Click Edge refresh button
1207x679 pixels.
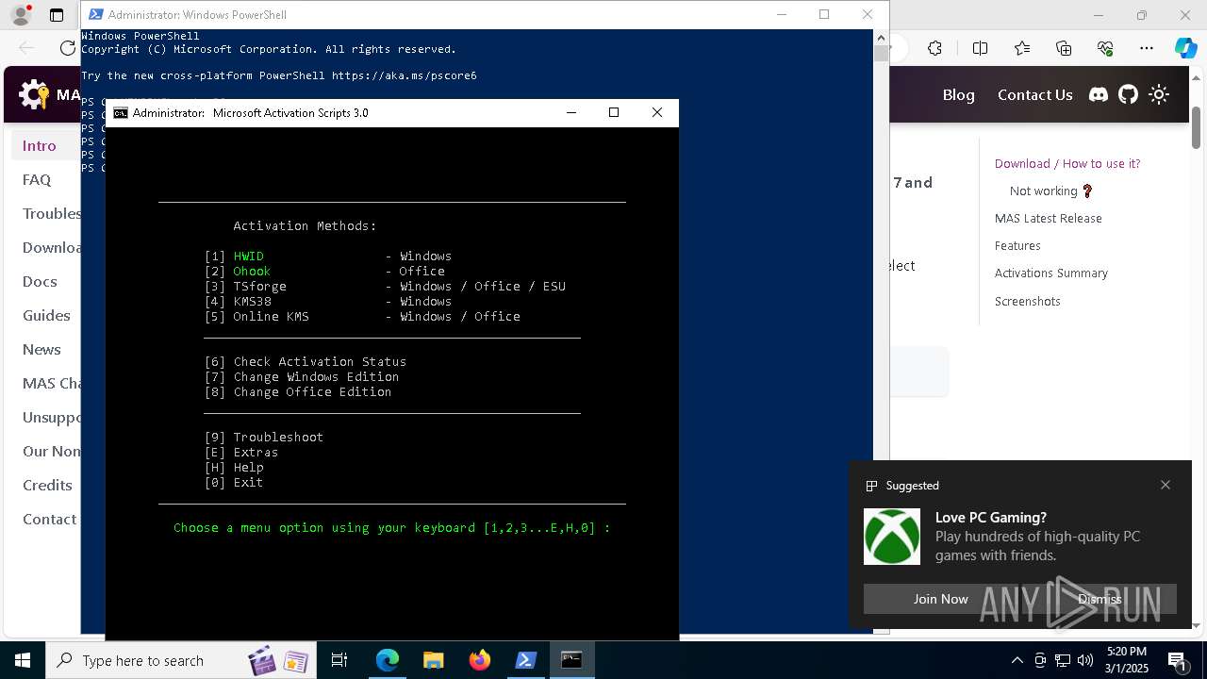68,48
